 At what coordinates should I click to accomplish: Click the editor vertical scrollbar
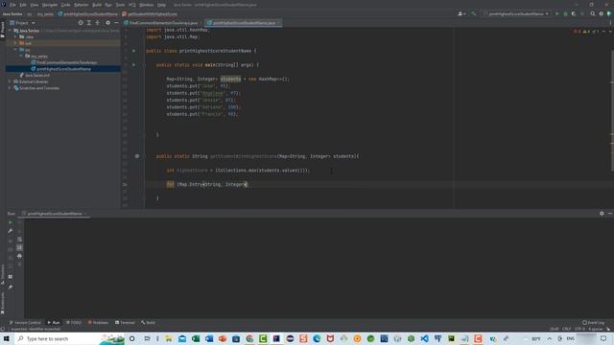pos(612,111)
